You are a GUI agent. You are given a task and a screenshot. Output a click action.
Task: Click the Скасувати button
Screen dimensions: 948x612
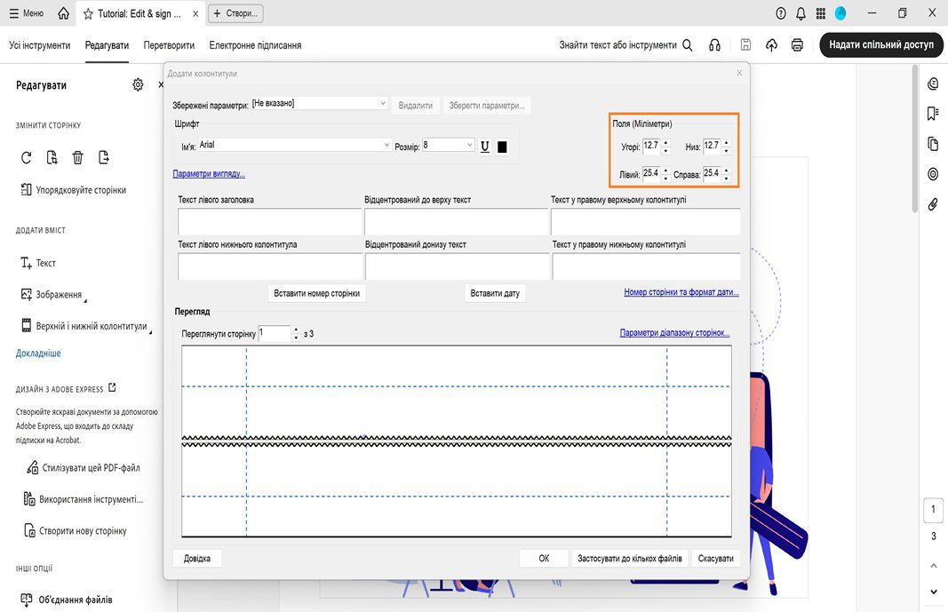[x=716, y=558]
